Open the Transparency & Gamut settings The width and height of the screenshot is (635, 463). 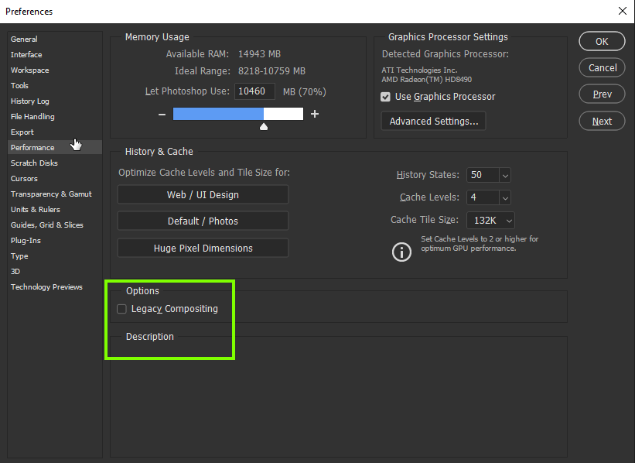click(x=51, y=194)
